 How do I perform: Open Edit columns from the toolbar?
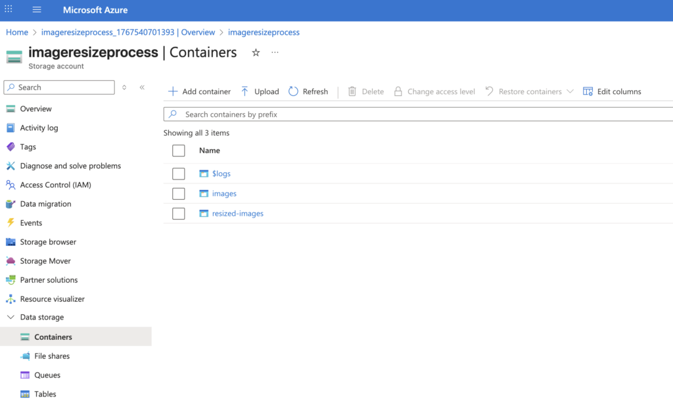click(x=612, y=91)
